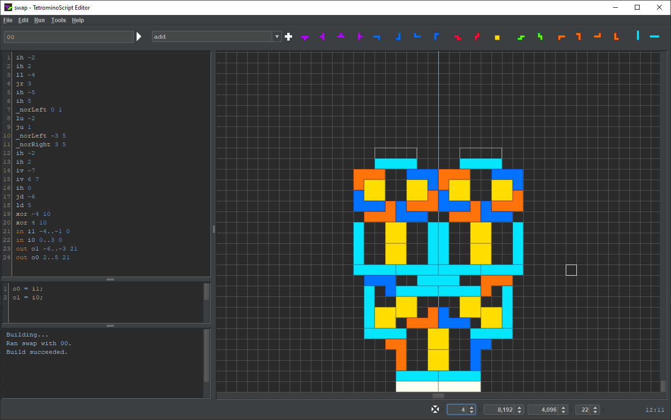The height and width of the screenshot is (420, 671).
Task: Click code line 'iv 6 7'
Action: 27,179
